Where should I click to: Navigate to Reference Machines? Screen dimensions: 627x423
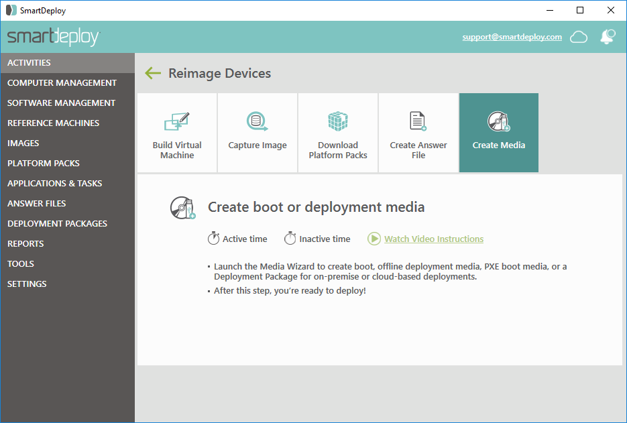tap(53, 123)
